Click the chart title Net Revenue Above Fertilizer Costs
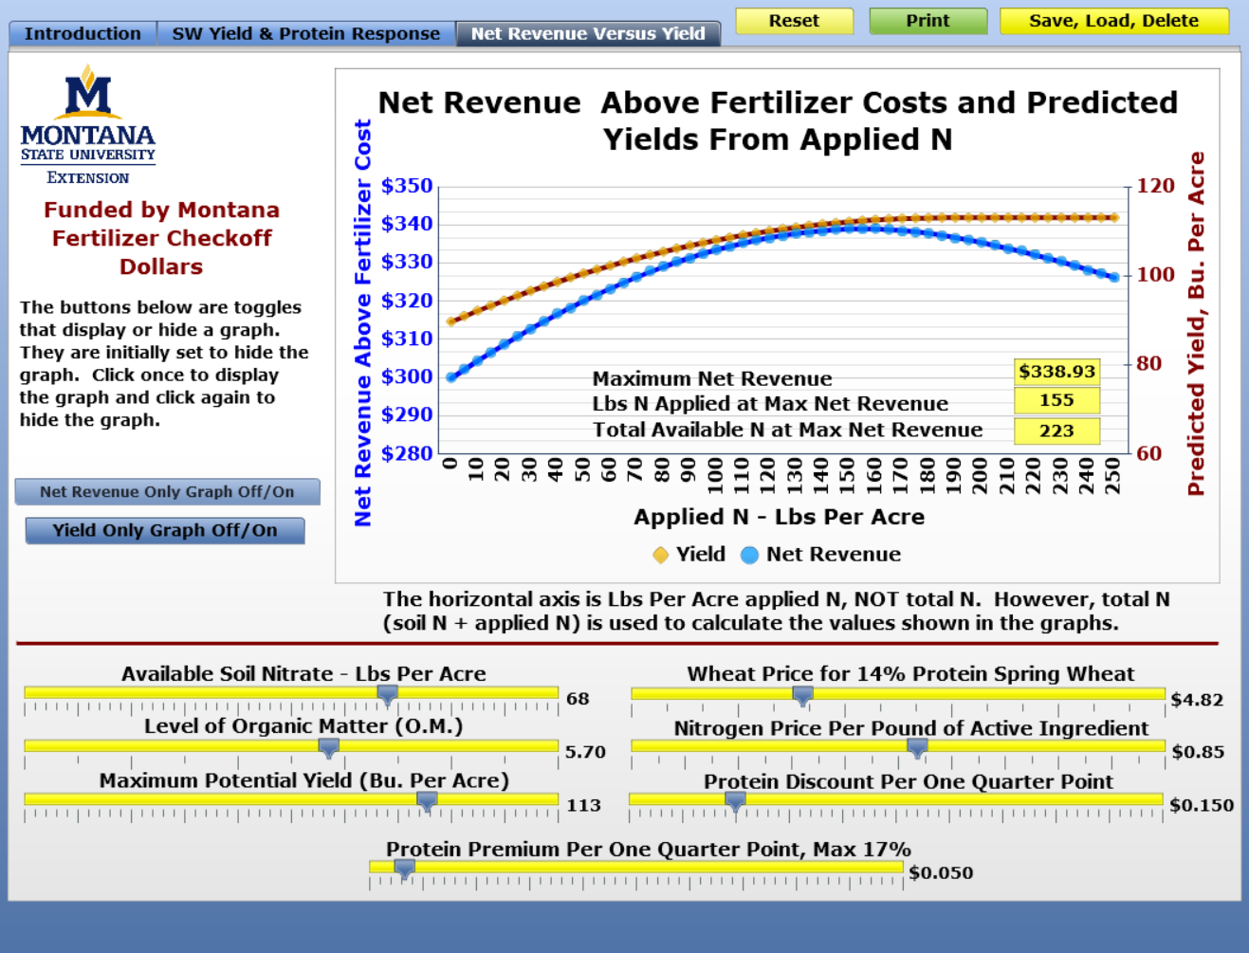Screen dimensions: 1249x953 coord(778,120)
